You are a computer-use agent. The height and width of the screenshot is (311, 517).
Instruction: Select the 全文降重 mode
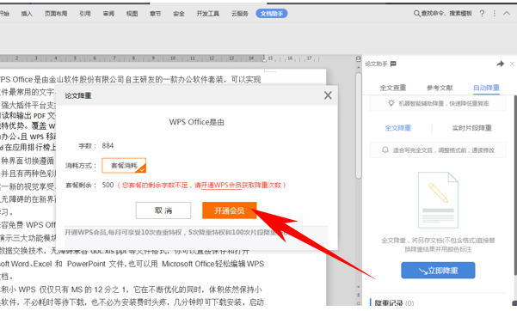(x=398, y=128)
